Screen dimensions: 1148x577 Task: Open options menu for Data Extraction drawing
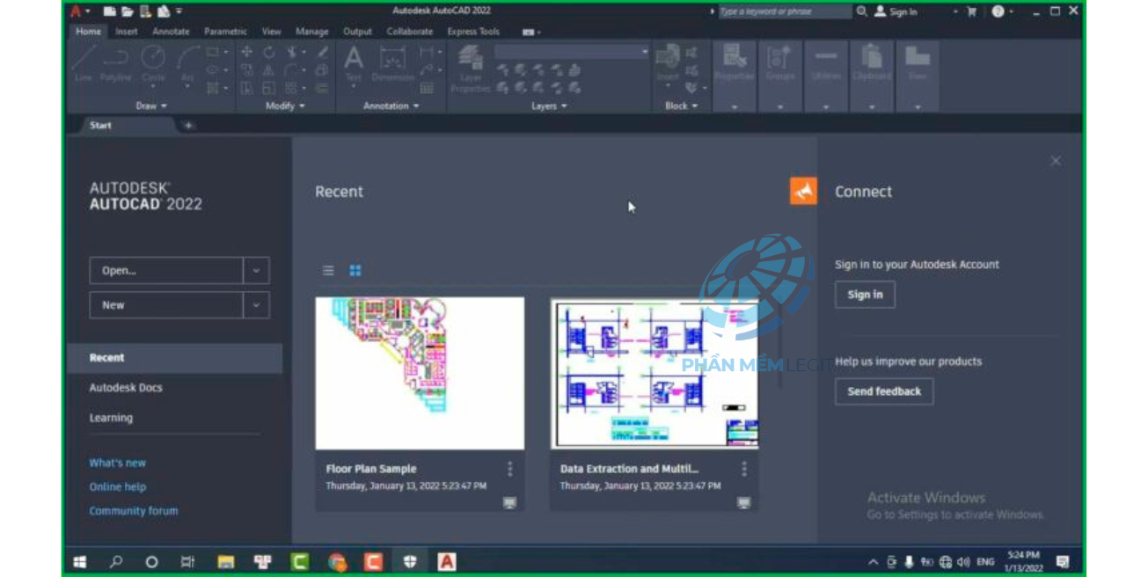coord(744,470)
